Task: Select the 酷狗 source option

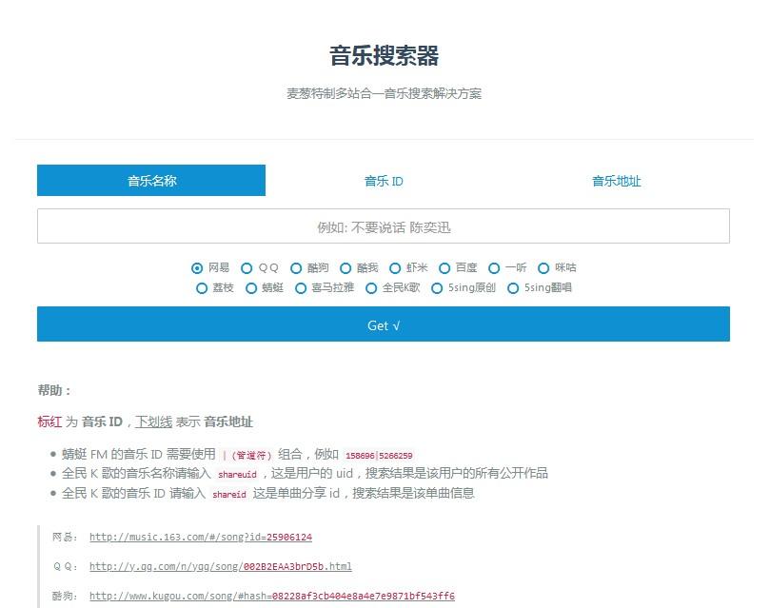Action: pos(297,268)
